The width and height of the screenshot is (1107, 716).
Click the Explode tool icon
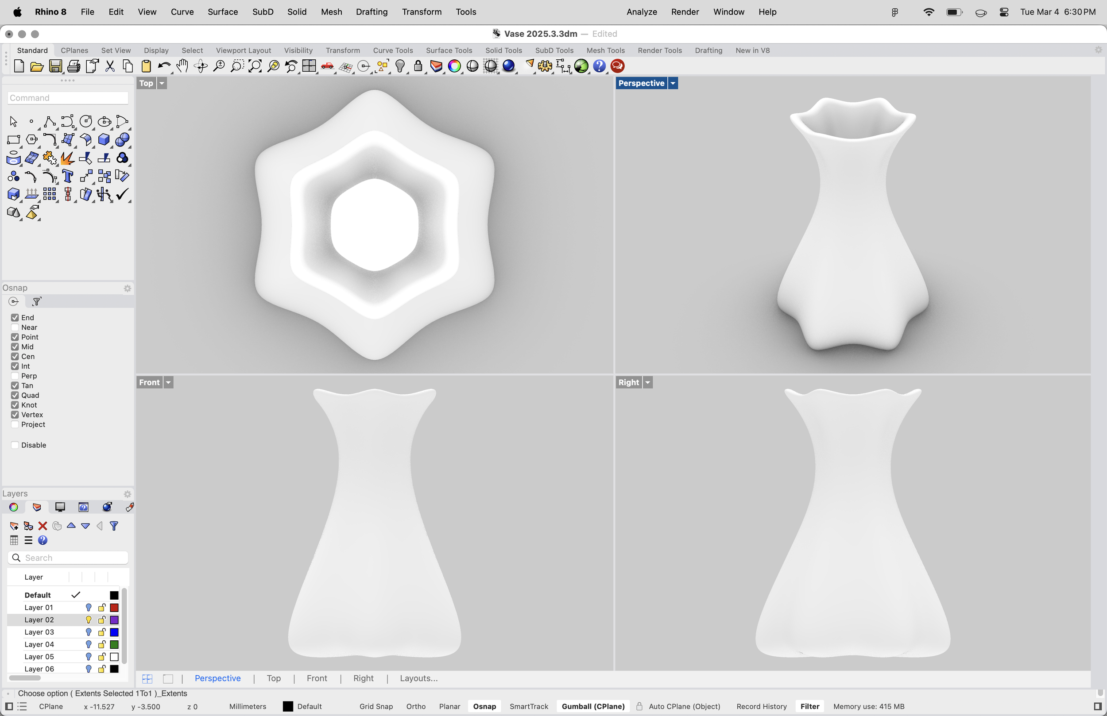[x=67, y=158]
